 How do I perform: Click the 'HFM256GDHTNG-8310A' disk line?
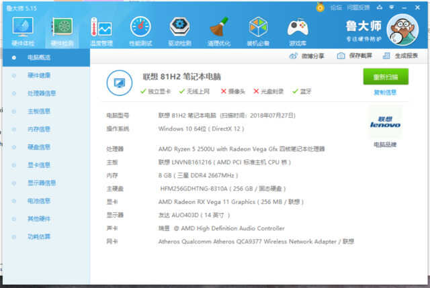pyautogui.click(x=223, y=189)
